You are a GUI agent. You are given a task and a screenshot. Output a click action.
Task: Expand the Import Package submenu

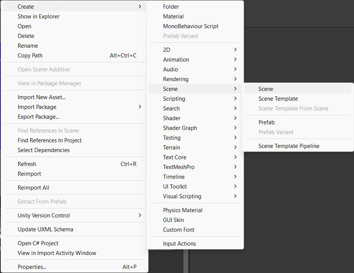point(74,107)
